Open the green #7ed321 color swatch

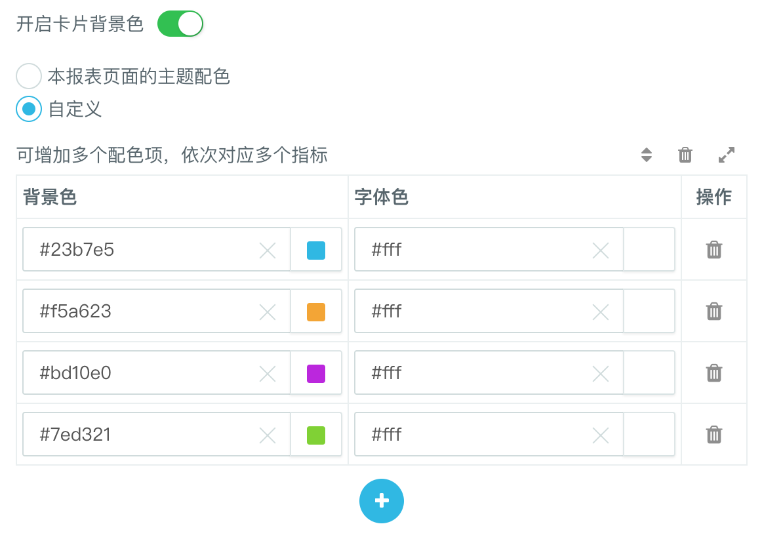pos(316,435)
